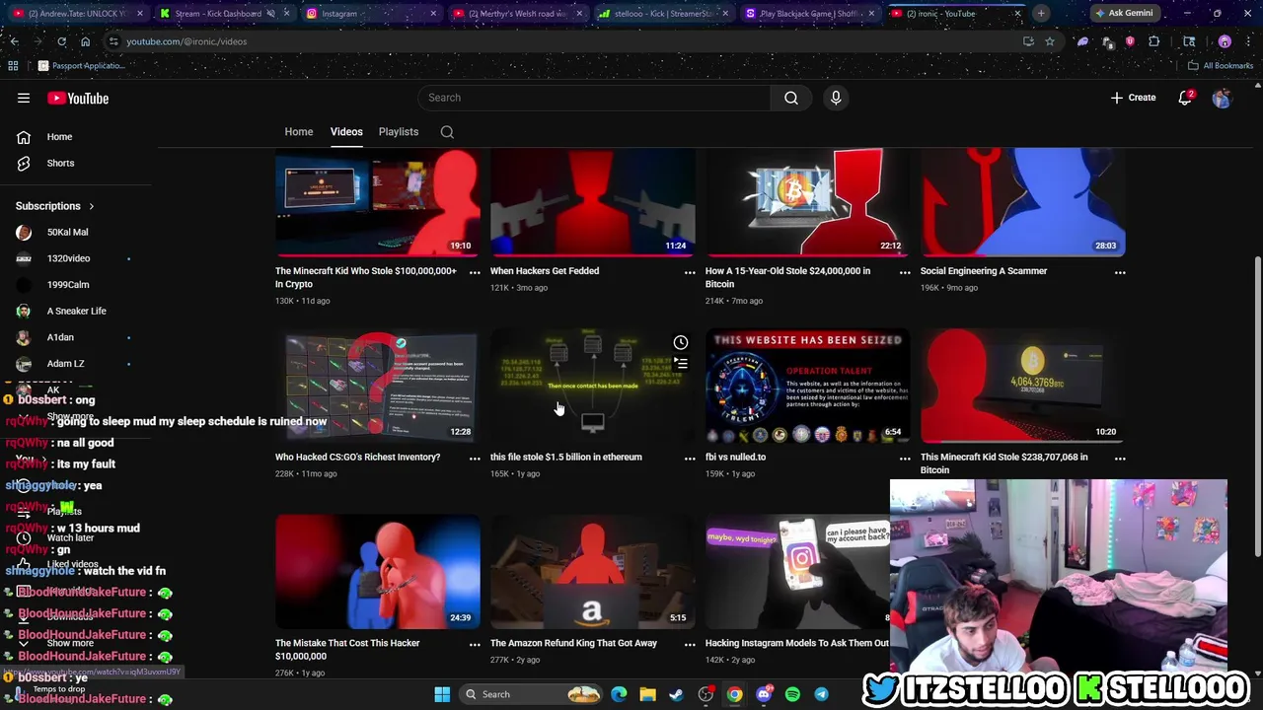Open options for The Amazon Refund King video
The height and width of the screenshot is (710, 1263).
pyautogui.click(x=690, y=645)
